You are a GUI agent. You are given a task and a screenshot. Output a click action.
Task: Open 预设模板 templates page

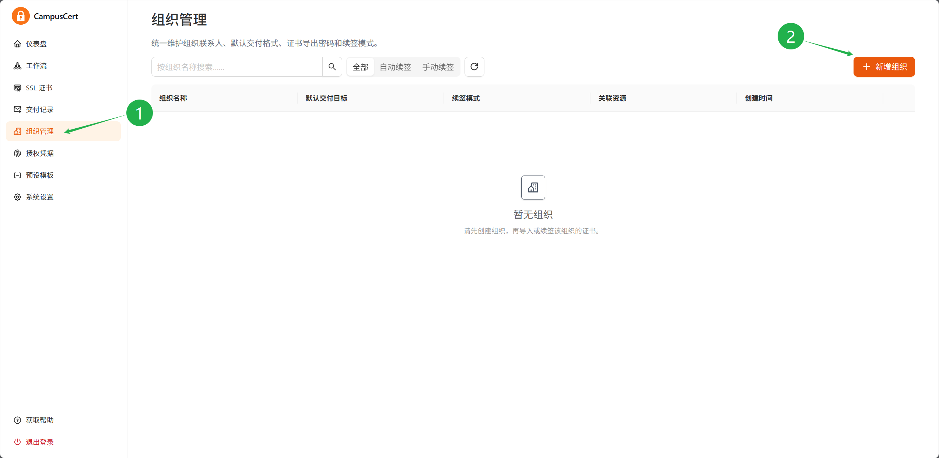[x=63, y=175]
